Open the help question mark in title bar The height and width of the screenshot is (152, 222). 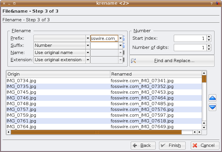coord(212,3)
